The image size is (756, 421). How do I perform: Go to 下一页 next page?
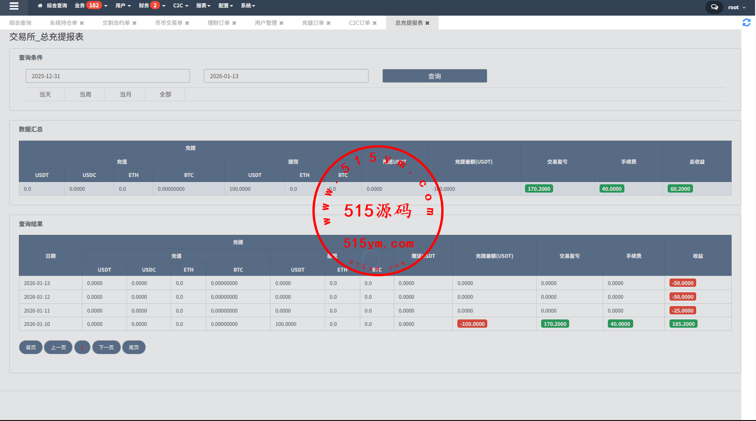coord(106,347)
